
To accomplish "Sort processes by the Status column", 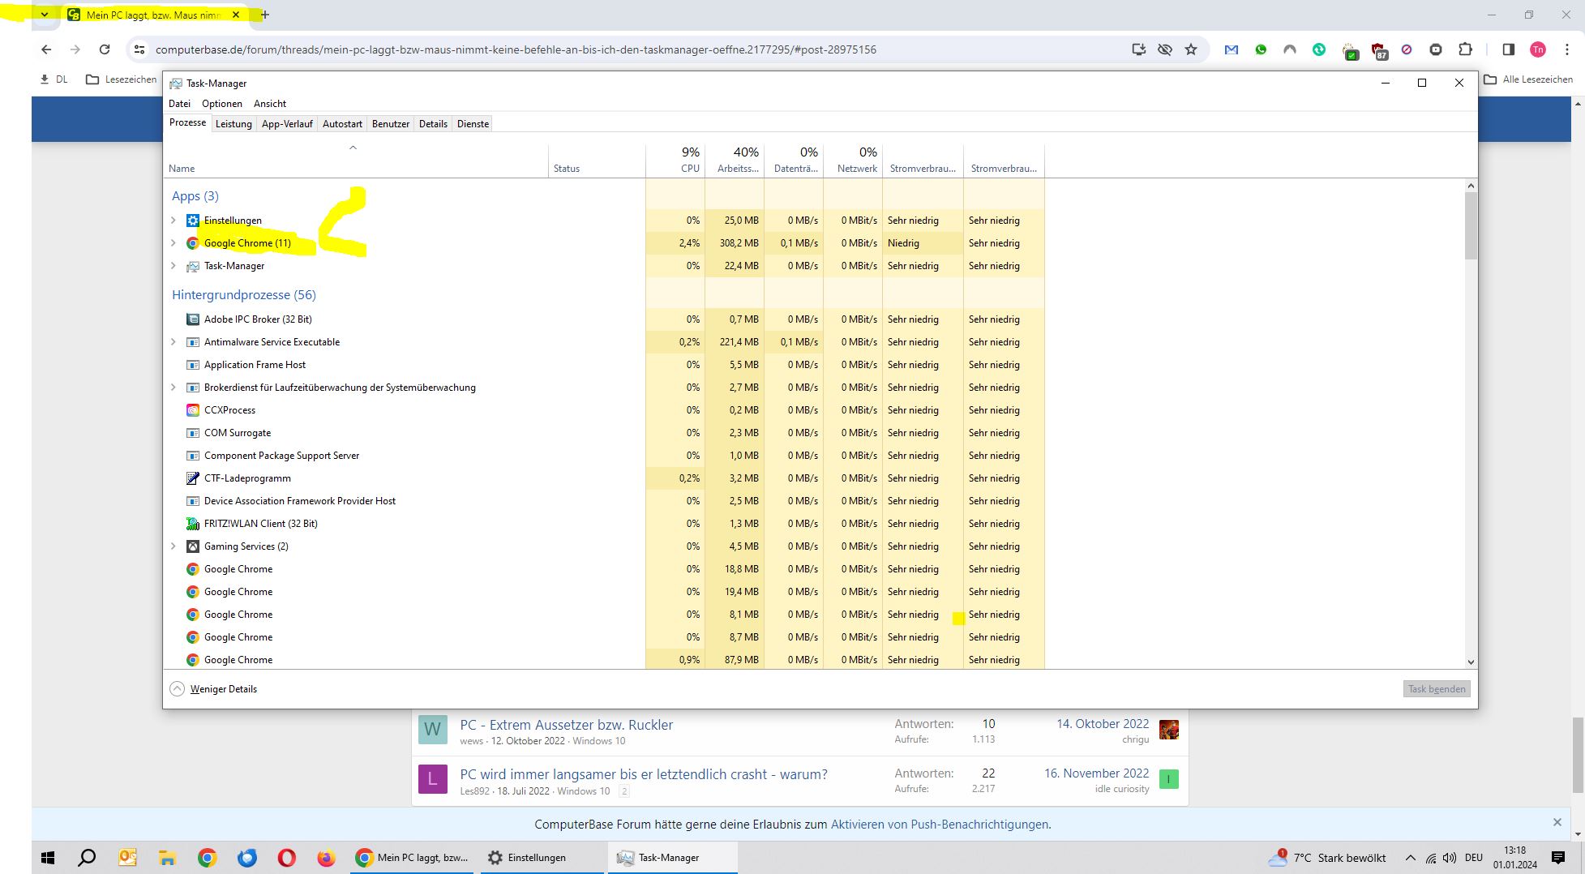I will (x=597, y=161).
